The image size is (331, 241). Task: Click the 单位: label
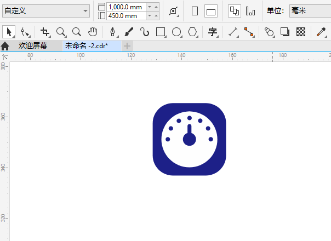click(275, 10)
